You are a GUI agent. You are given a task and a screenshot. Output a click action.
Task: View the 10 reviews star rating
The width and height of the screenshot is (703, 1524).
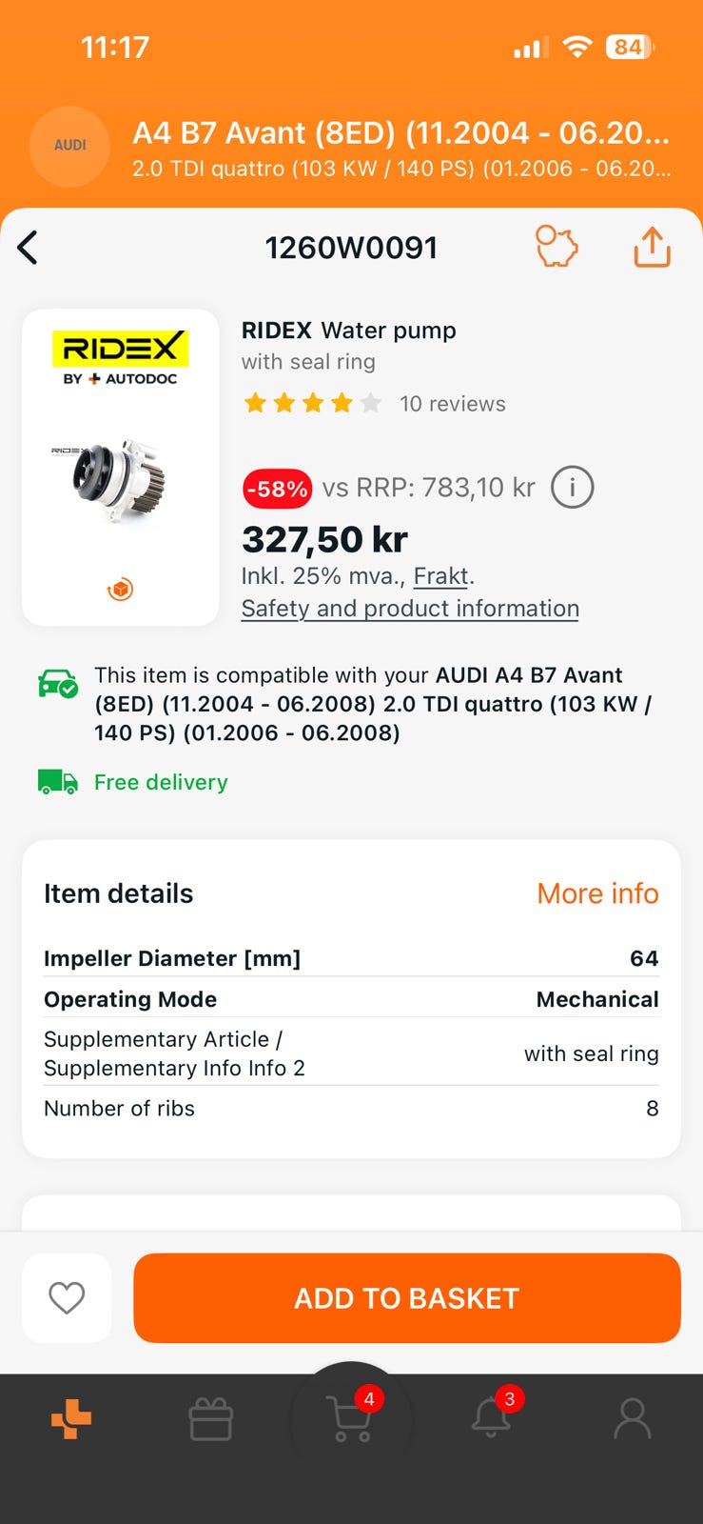point(375,404)
